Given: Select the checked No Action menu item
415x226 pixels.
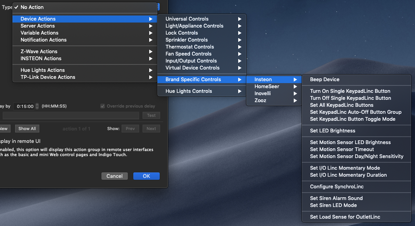Looking at the screenshot, I should tap(85, 7).
